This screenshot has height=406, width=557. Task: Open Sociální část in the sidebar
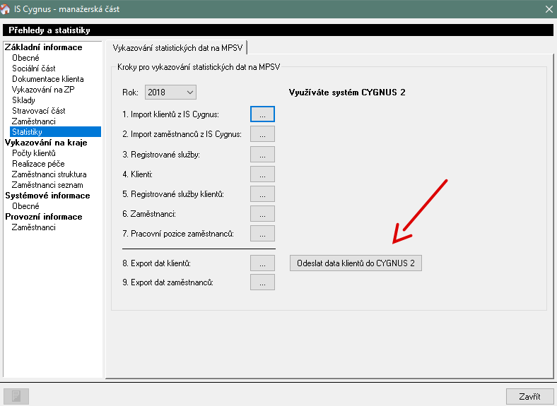coord(34,68)
